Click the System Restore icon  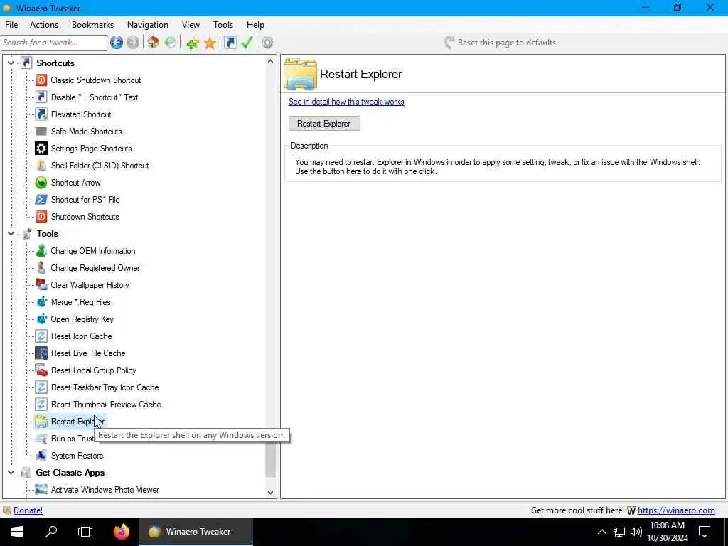click(x=41, y=456)
